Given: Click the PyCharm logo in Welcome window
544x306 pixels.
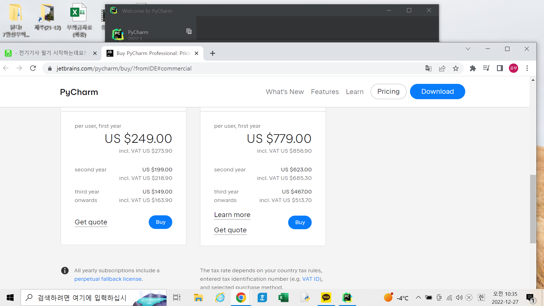Looking at the screenshot, I should (118, 34).
